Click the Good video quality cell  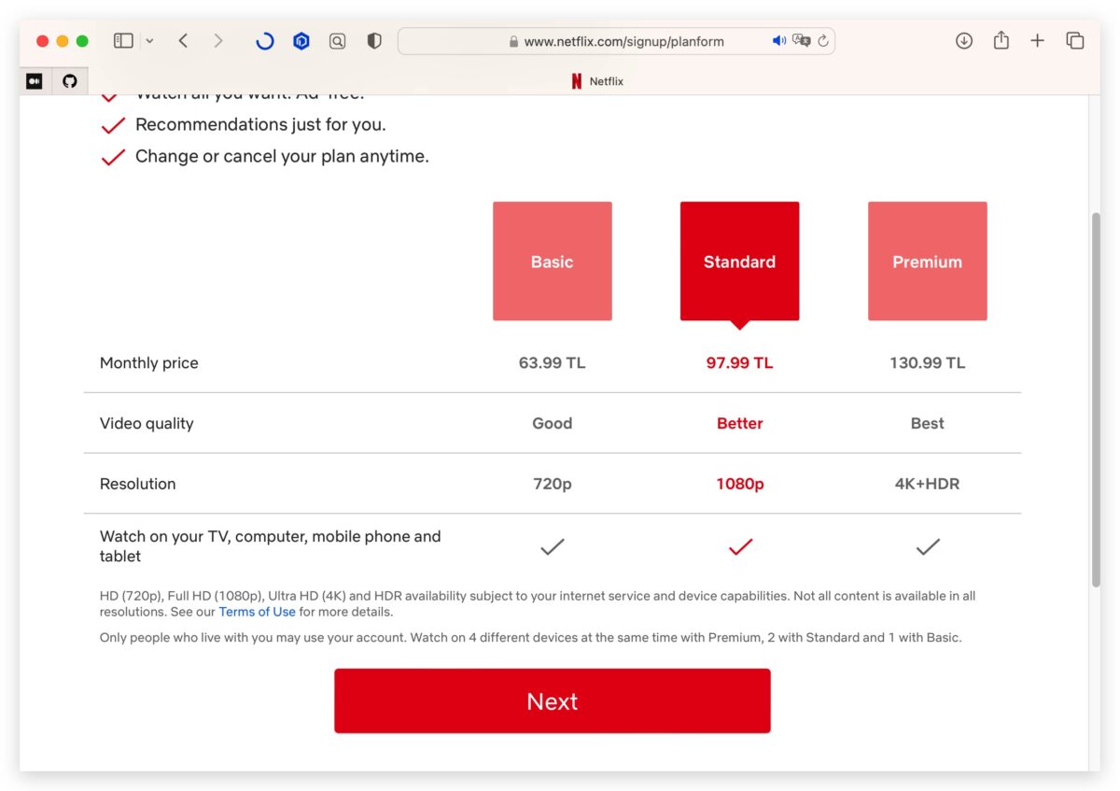pos(553,423)
